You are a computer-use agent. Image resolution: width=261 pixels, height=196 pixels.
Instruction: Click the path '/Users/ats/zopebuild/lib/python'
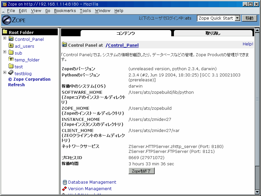tap(161, 92)
